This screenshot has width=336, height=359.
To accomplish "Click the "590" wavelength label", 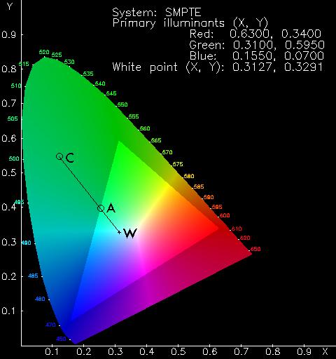I will click(209, 197).
